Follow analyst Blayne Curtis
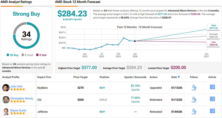The width and height of the screenshot is (222, 118). pos(194,111)
